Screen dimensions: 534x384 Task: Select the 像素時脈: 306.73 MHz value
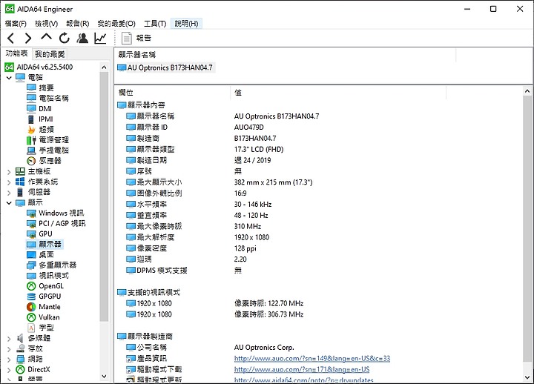click(x=268, y=314)
